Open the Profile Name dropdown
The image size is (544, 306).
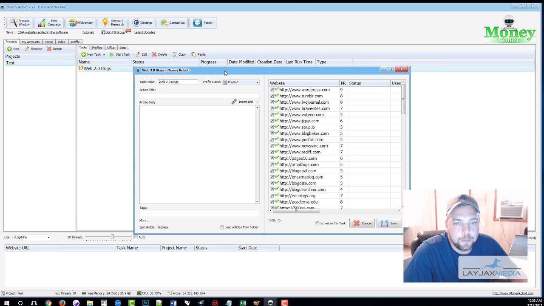[241, 82]
